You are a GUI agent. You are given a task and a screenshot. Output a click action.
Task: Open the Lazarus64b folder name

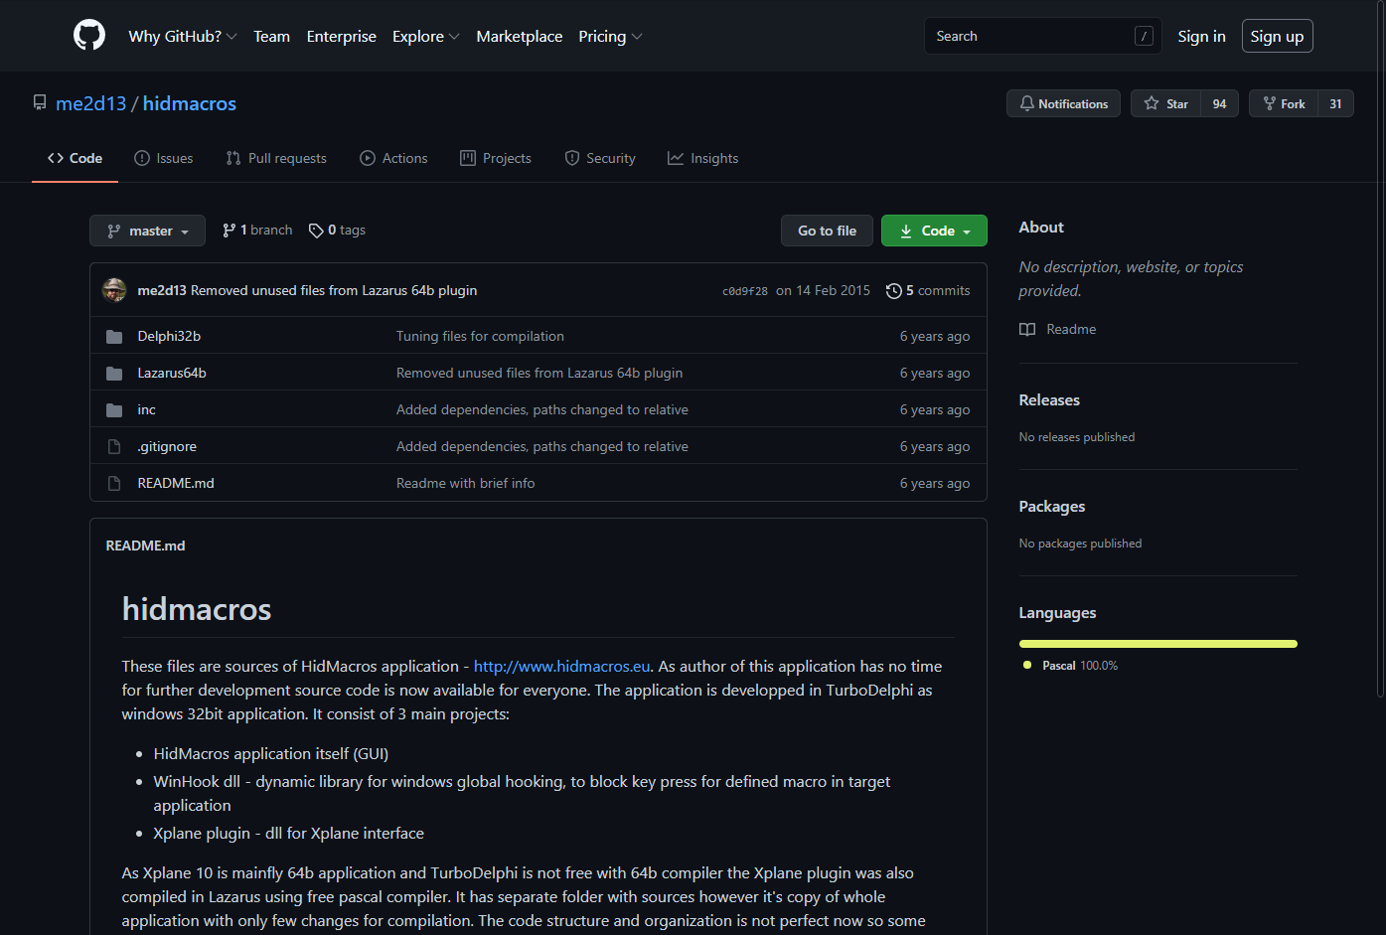[172, 374]
